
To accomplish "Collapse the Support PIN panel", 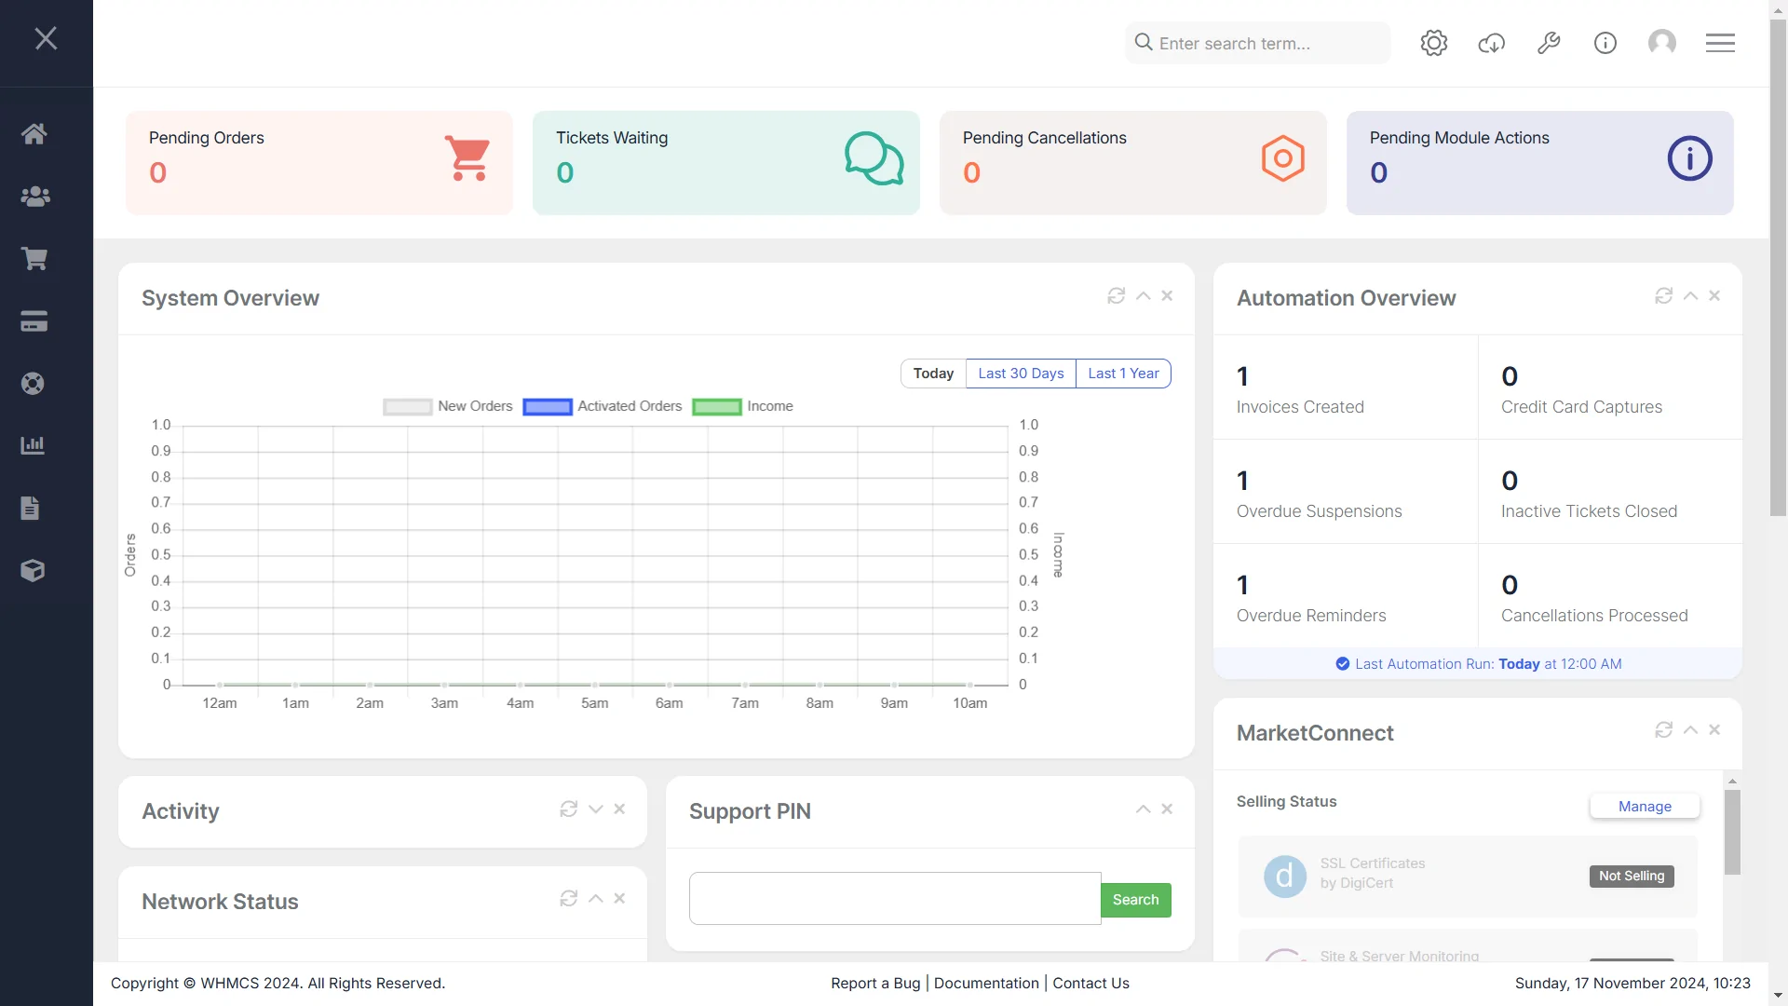I will click(x=1142, y=809).
